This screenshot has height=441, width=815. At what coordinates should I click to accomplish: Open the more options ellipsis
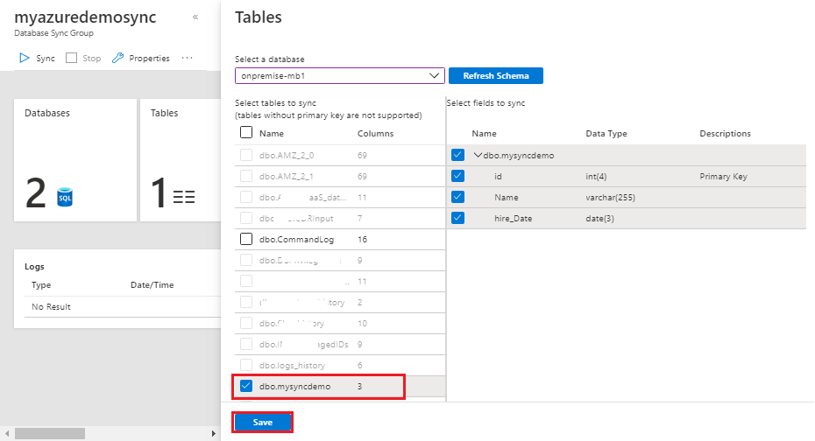pyautogui.click(x=187, y=58)
